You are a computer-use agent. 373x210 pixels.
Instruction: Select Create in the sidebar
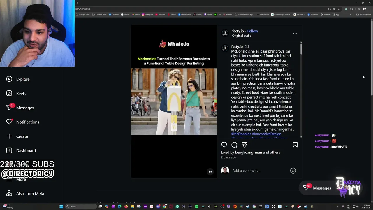pos(17,136)
